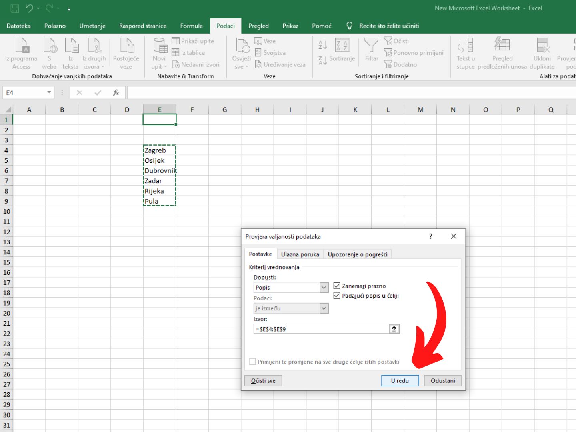The width and height of the screenshot is (576, 432).
Task: Get data S weba
Action: 50,53
